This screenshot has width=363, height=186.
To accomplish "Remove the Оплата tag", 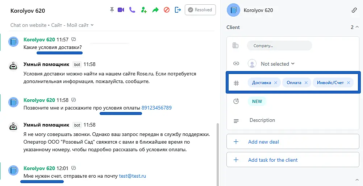I will (306, 83).
